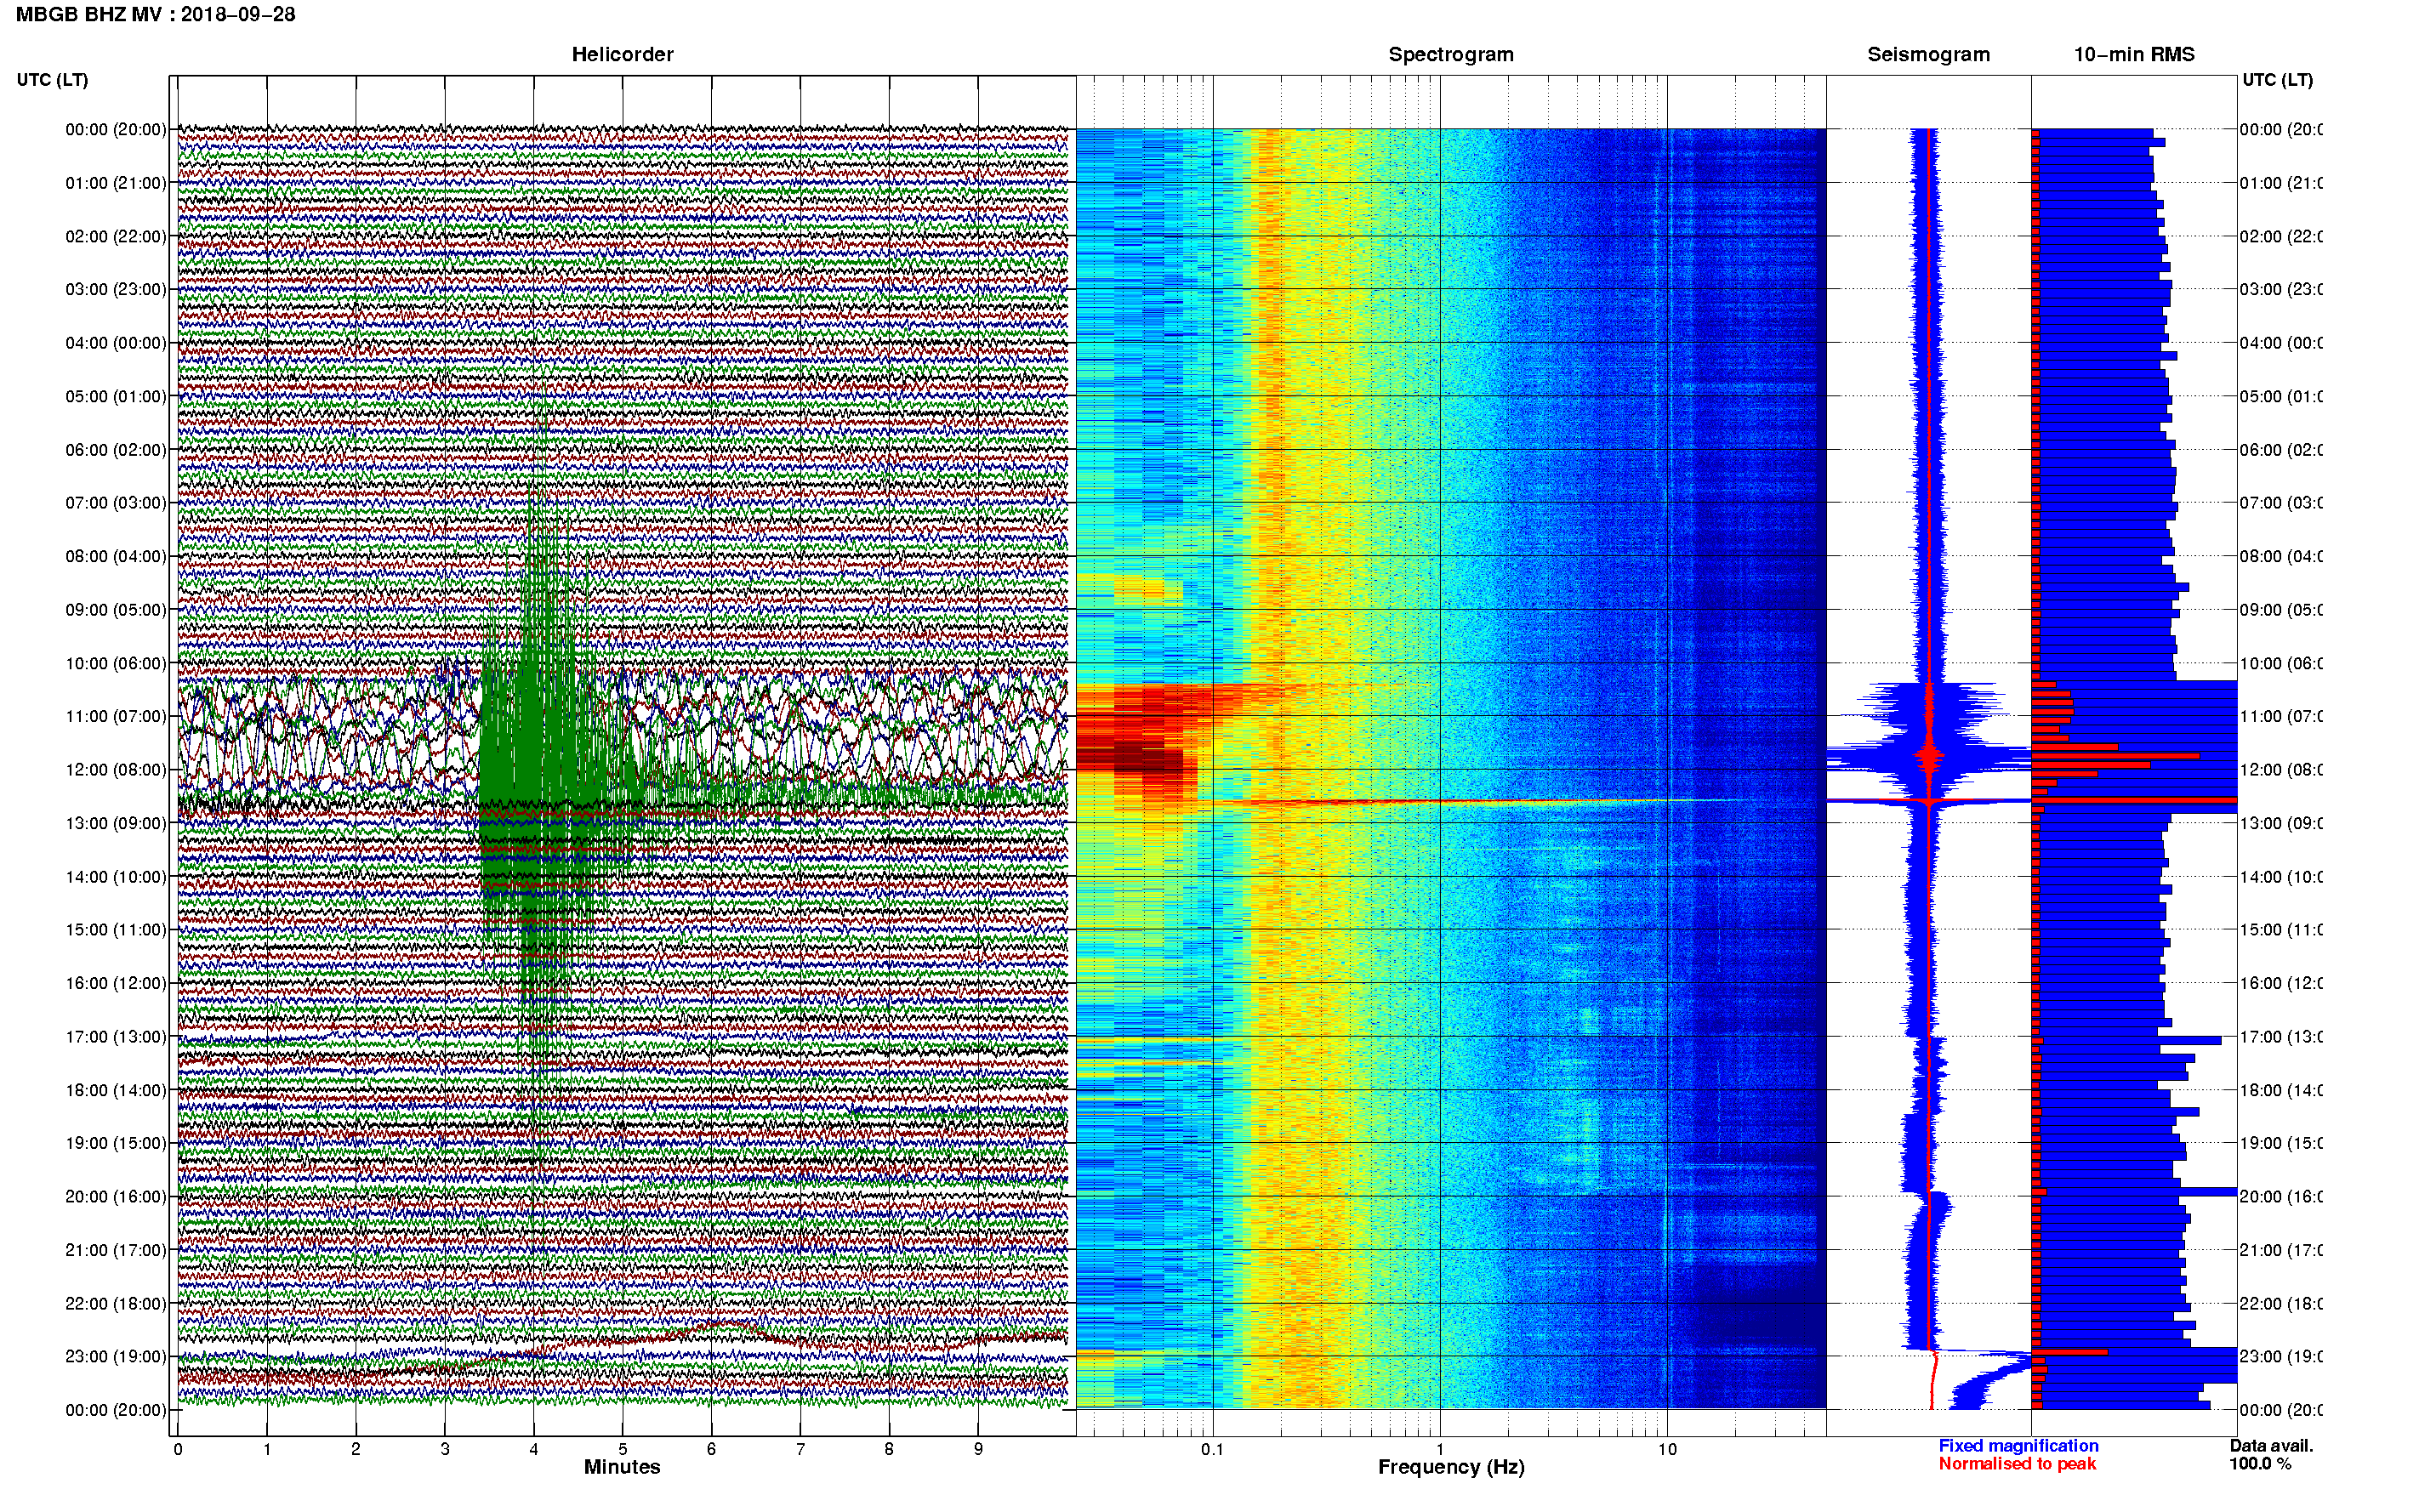2419x1512 pixels.
Task: Click the 'Seismogram' panel heading
Action: [1928, 54]
